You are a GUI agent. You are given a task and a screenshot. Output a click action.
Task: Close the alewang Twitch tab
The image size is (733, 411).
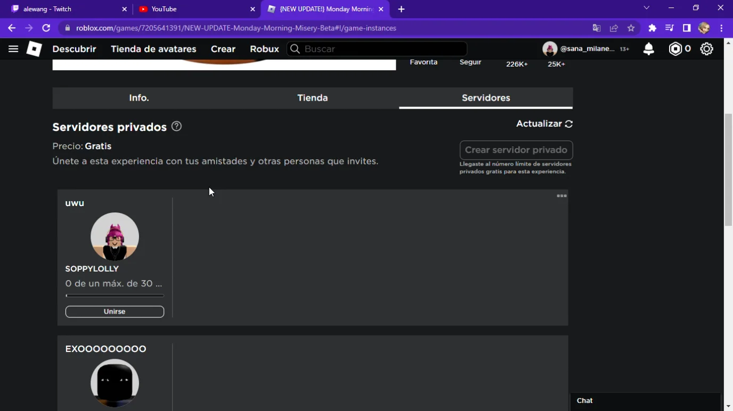(125, 9)
